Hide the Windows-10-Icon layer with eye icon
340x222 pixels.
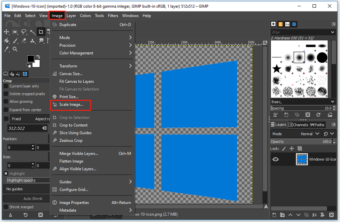[275, 160]
